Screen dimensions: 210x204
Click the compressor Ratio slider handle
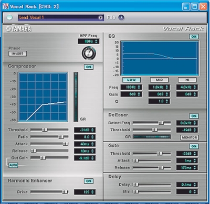(x=61, y=137)
